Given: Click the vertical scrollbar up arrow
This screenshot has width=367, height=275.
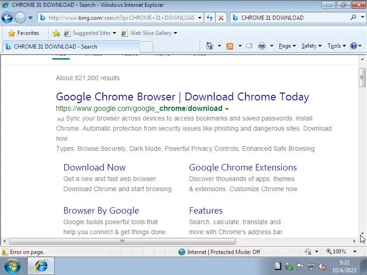Looking at the screenshot, I should (x=362, y=60).
